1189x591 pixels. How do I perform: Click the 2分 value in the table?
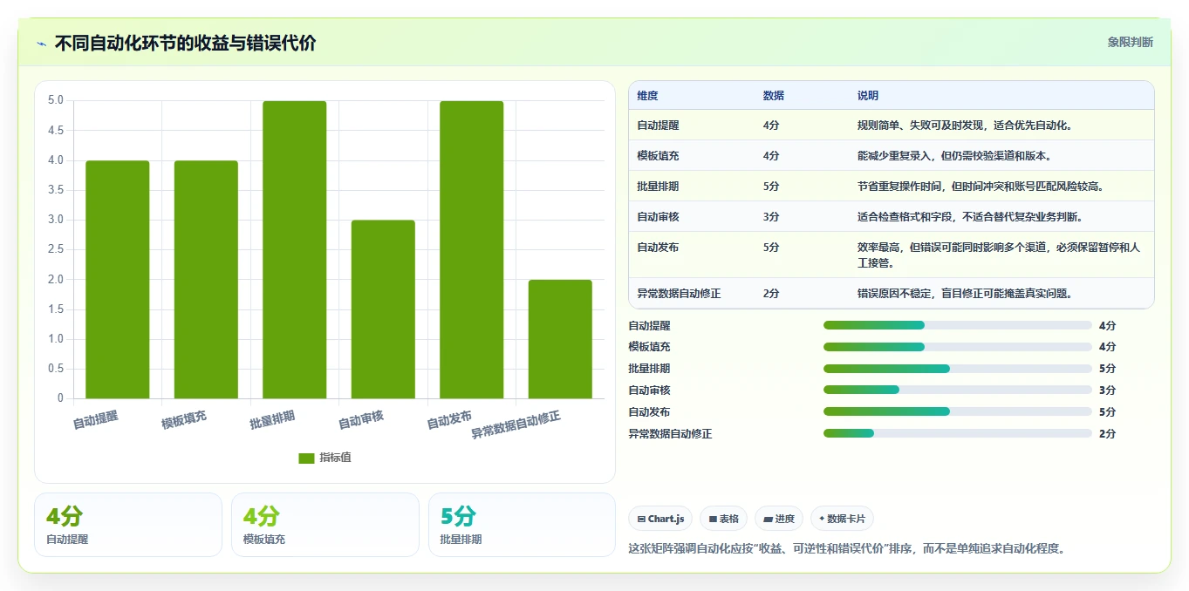(771, 294)
